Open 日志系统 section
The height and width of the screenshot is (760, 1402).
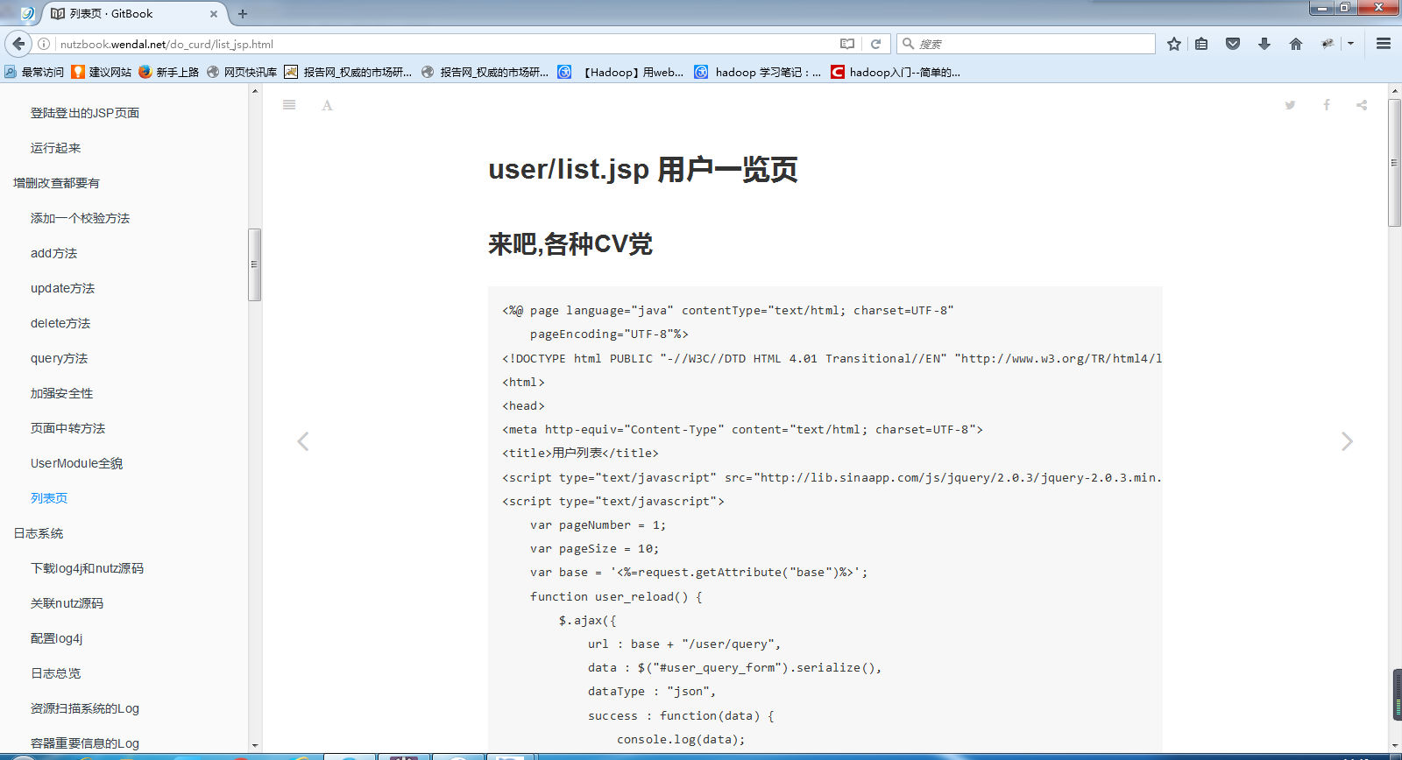38,533
